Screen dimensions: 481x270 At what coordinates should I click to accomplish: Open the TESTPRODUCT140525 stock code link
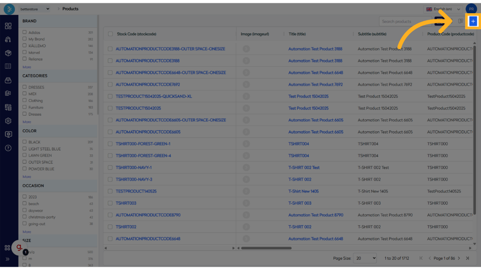pos(136,191)
